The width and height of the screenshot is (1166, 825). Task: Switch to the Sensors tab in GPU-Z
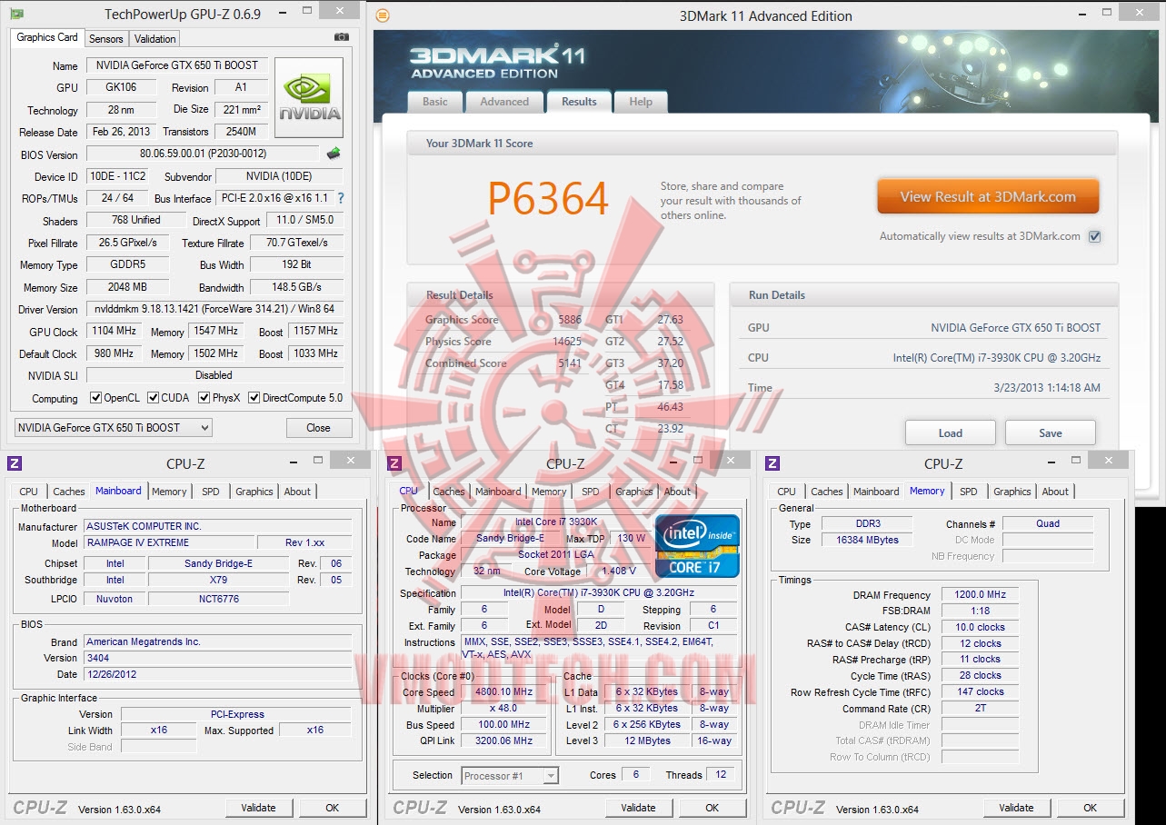coord(106,39)
